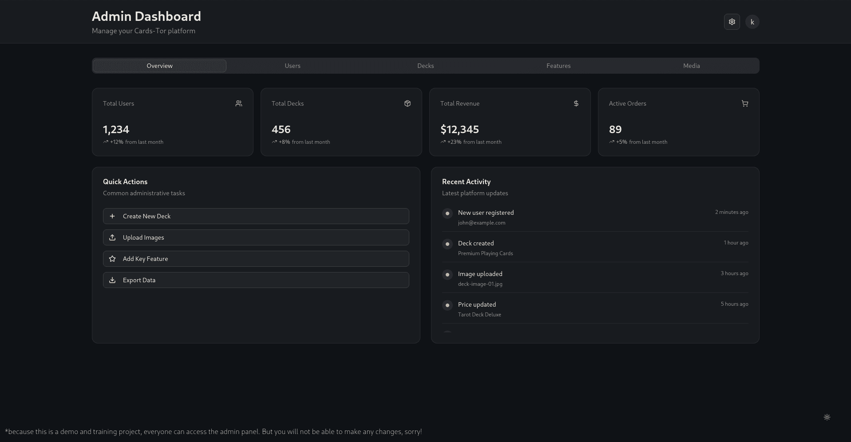Click the Tarot Deck Deluxe activity text
Screen dimensions: 851x442
click(479, 315)
